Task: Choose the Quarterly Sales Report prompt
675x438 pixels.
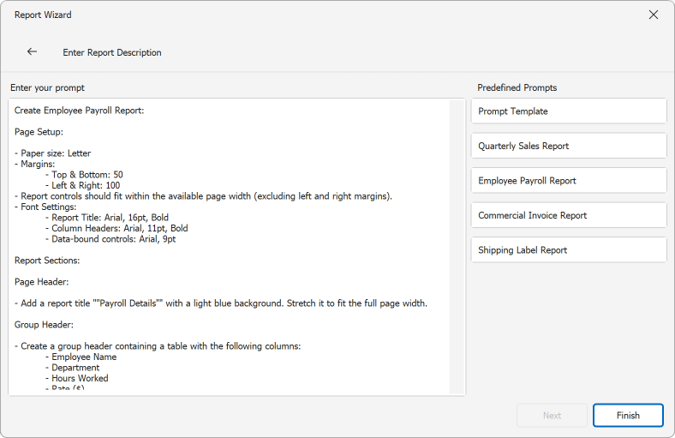Action: point(569,146)
